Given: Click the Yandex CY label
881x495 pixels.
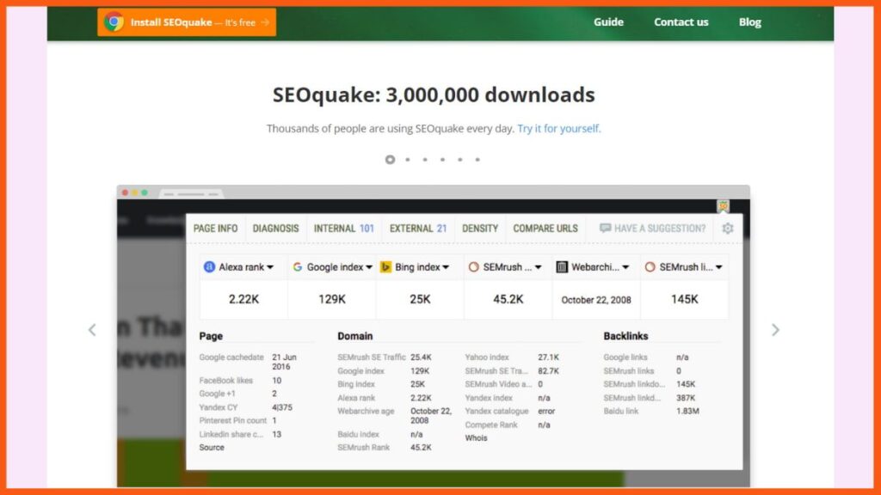Looking at the screenshot, I should tap(218, 407).
